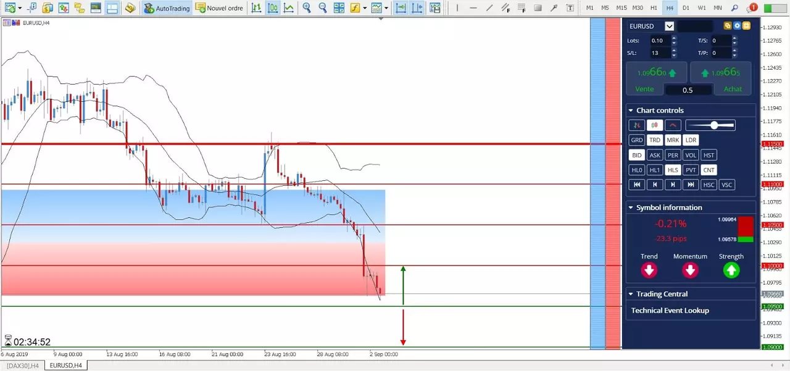Toggle chart shift

[x=417, y=8]
